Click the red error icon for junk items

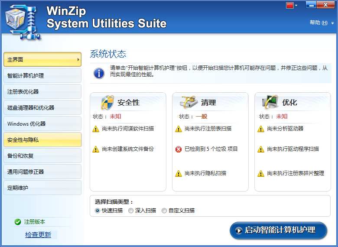(x=179, y=149)
